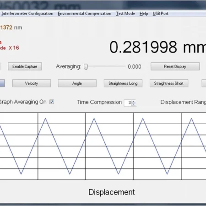The width and height of the screenshot is (206, 206).
Task: Open the Environmental Compensation menu
Action: coord(85,14)
